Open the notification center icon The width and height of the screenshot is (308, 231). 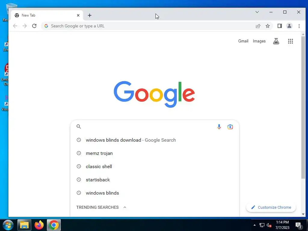[x=299, y=225]
